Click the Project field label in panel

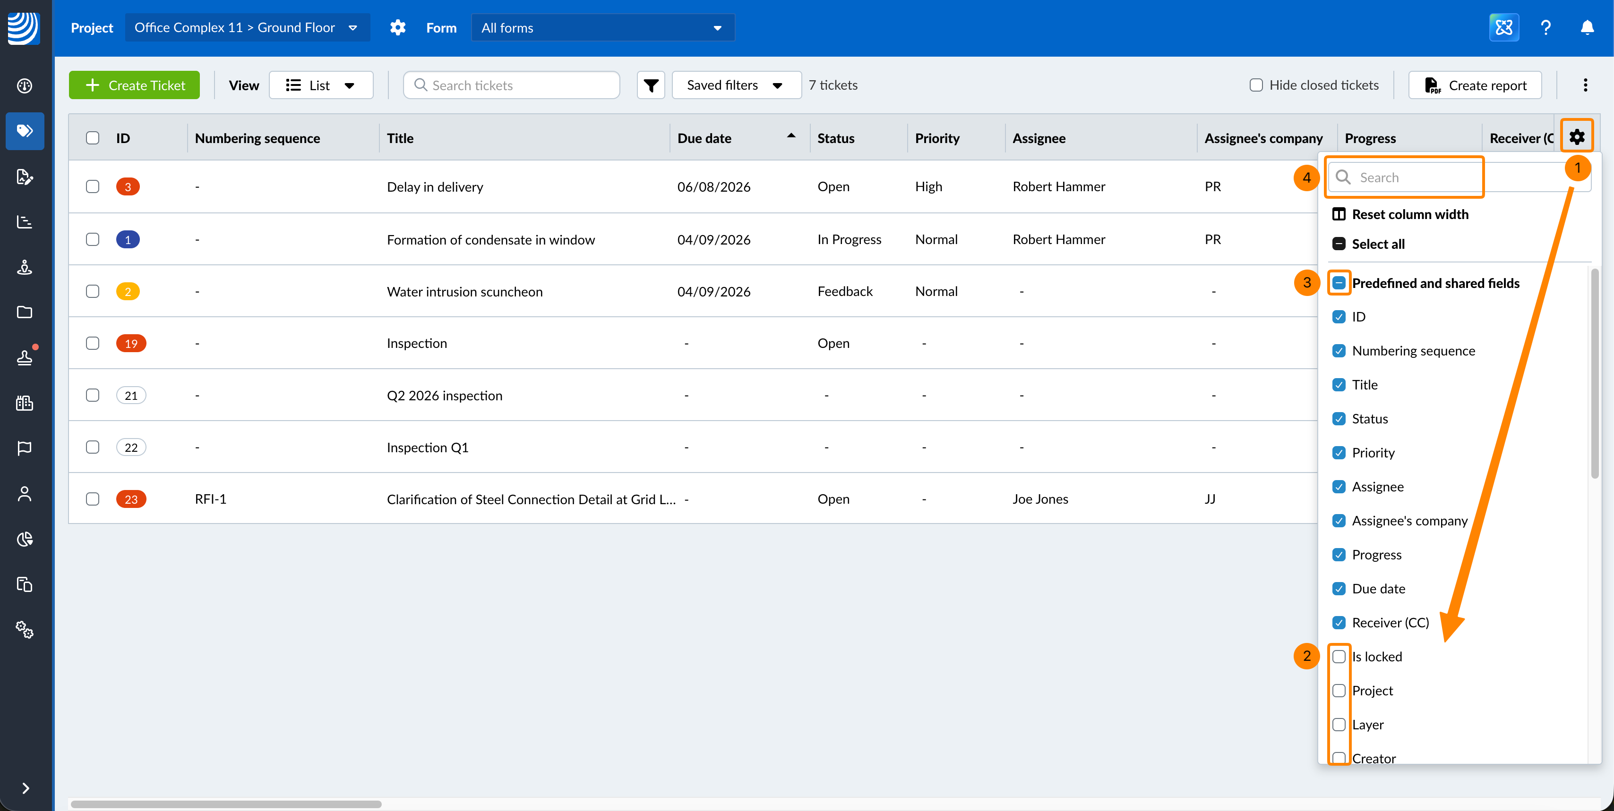click(1372, 691)
